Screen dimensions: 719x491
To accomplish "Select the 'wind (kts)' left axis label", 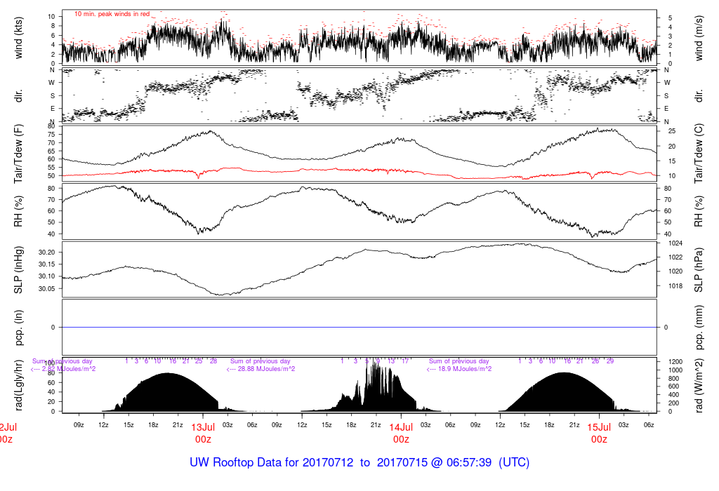I will pos(20,36).
